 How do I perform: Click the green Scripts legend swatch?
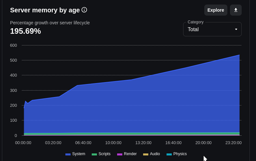[94, 154]
